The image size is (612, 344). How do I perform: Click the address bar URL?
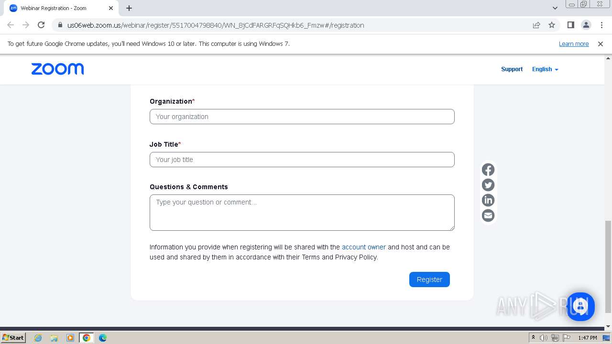[x=216, y=25]
